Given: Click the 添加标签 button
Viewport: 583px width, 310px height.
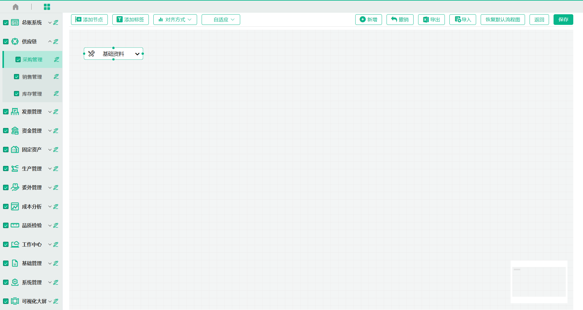Looking at the screenshot, I should [x=131, y=19].
